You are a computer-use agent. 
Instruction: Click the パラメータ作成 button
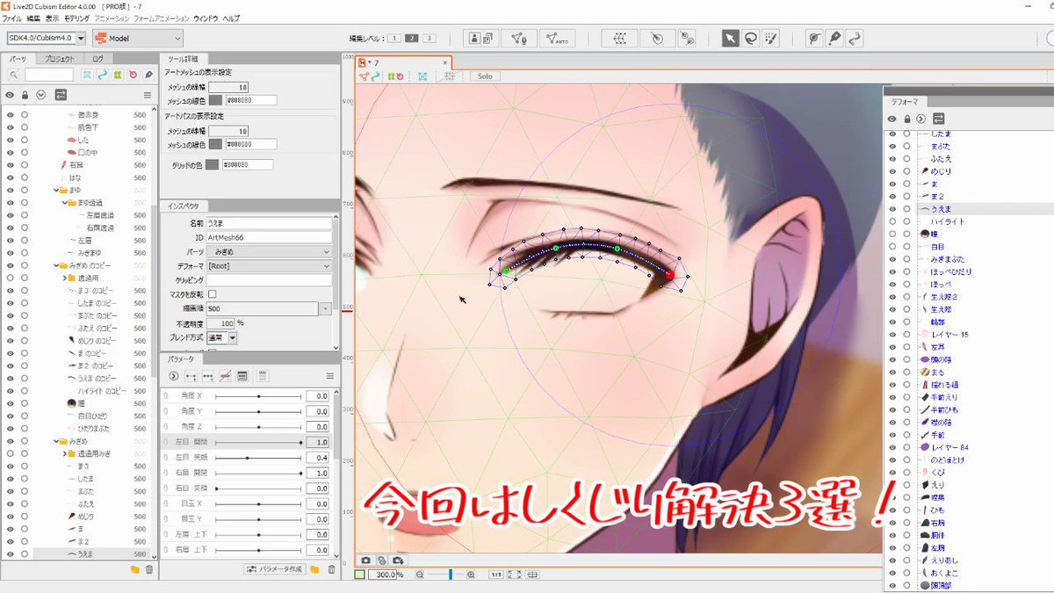(x=274, y=570)
